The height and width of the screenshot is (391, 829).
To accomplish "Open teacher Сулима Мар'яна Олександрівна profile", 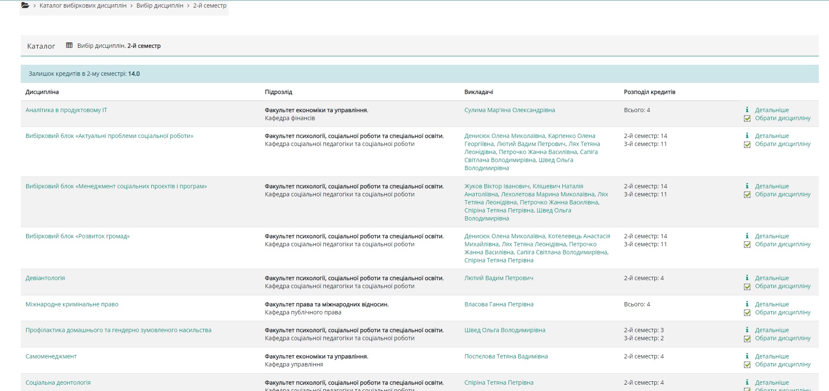I will tap(509, 110).
